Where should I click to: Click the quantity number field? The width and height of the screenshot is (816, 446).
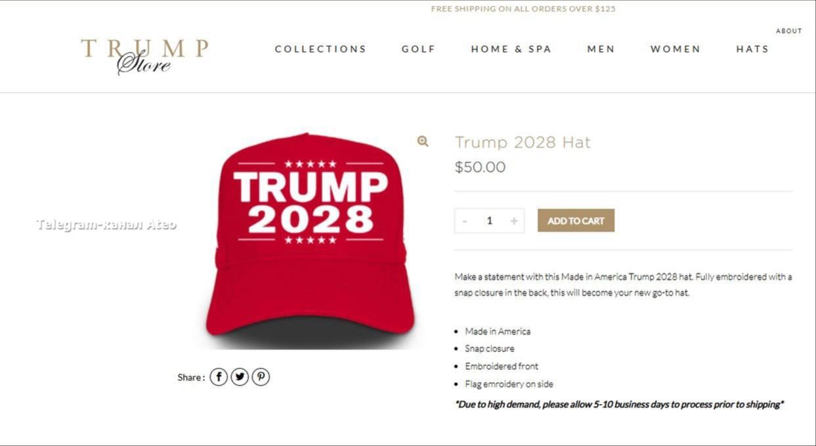[489, 221]
